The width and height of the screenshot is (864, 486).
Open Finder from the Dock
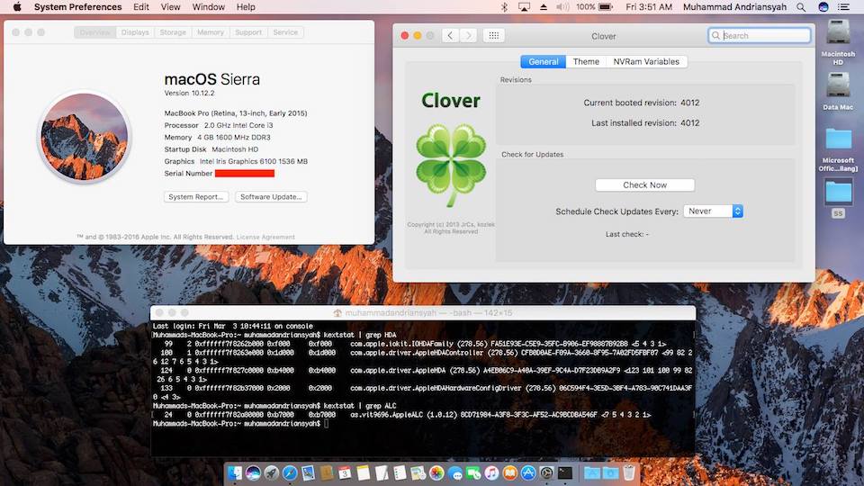(x=235, y=472)
